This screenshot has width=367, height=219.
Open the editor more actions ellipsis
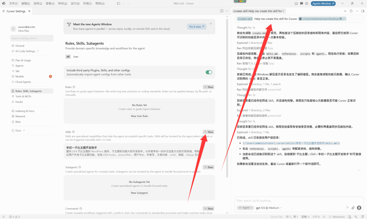pos(227,11)
